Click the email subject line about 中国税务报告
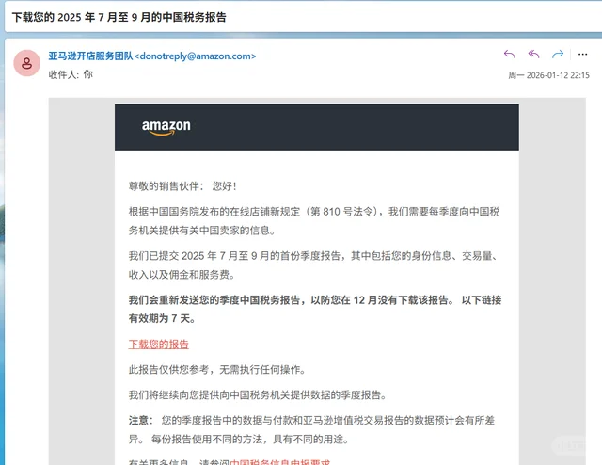 [119, 18]
